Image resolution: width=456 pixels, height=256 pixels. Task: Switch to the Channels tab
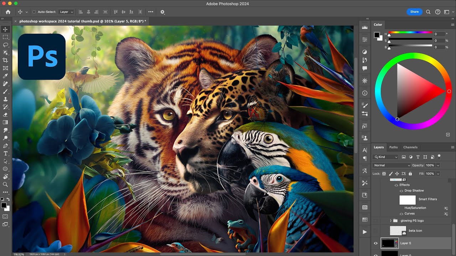click(410, 147)
